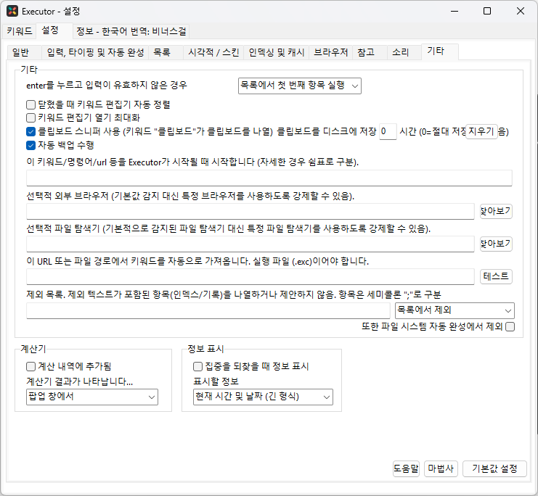Browse for an external browser with 찾아보기
Image resolution: width=538 pixels, height=496 pixels.
pyautogui.click(x=496, y=211)
